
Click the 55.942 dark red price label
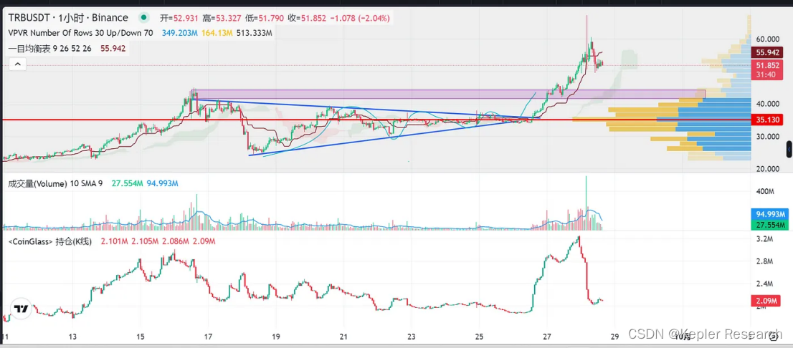[x=767, y=52]
